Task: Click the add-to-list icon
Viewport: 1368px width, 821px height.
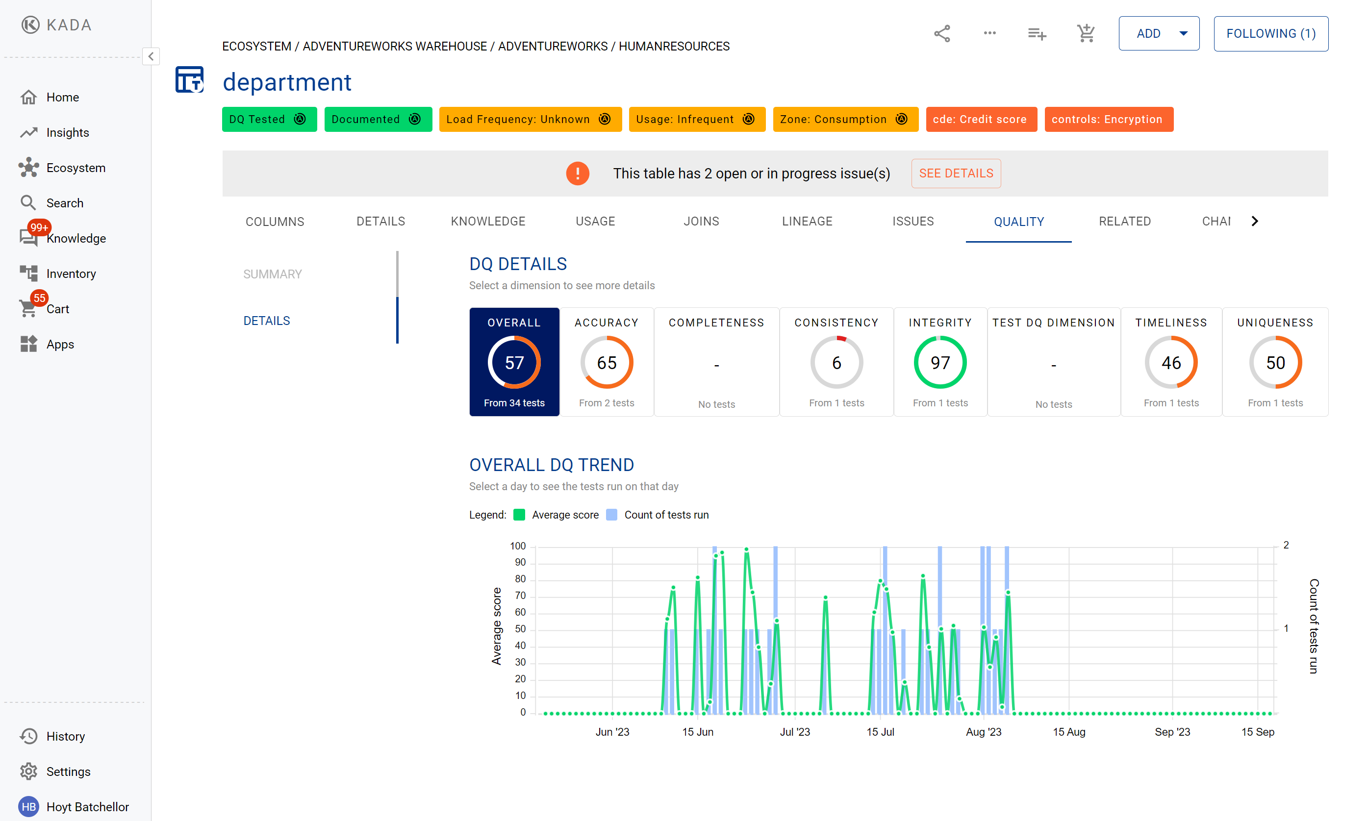Action: tap(1037, 34)
